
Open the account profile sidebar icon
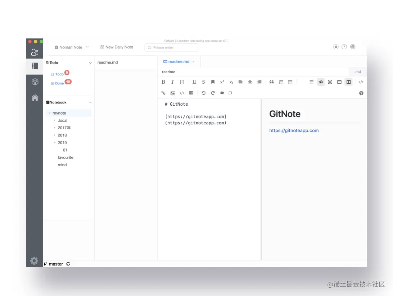click(x=35, y=52)
